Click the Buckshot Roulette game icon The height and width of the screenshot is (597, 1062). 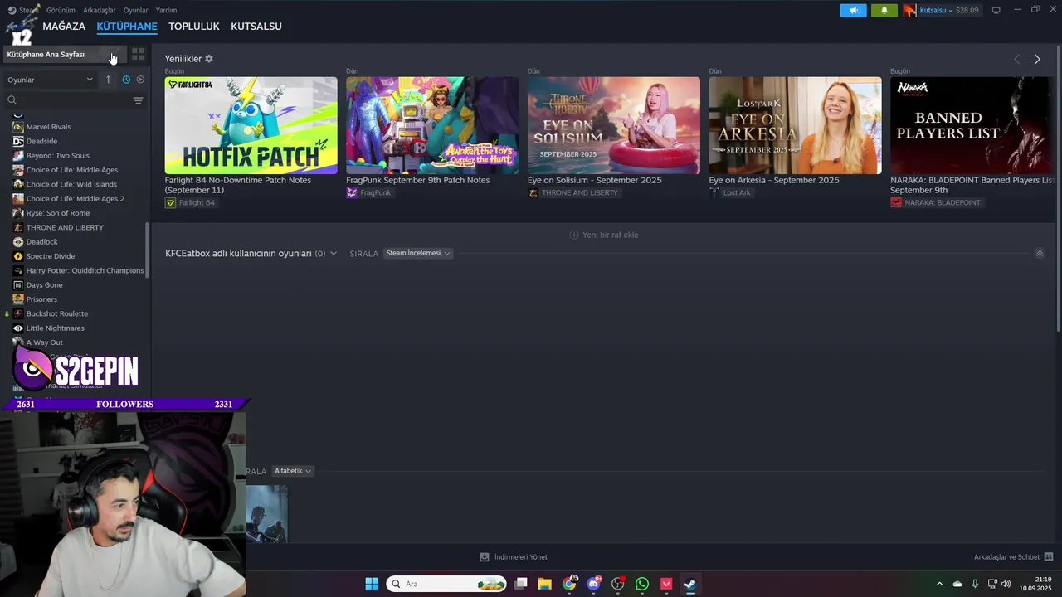[x=18, y=313]
